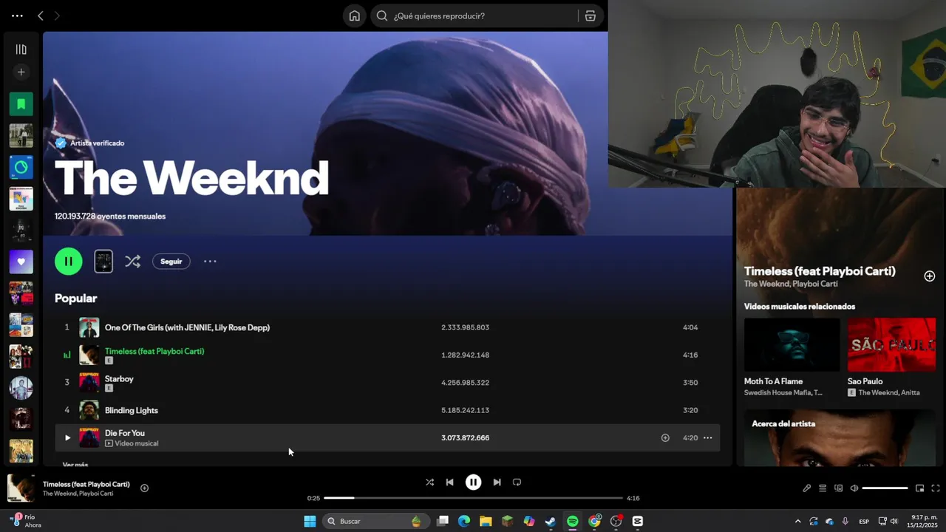Add Timeless to library from right panel

click(x=930, y=276)
